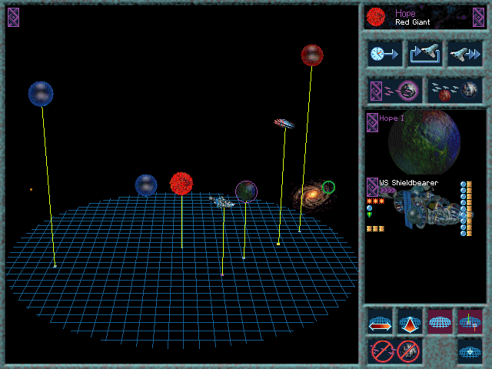Click the red Hope star icon in the header
Screen dimensions: 492x369
pos(376,17)
